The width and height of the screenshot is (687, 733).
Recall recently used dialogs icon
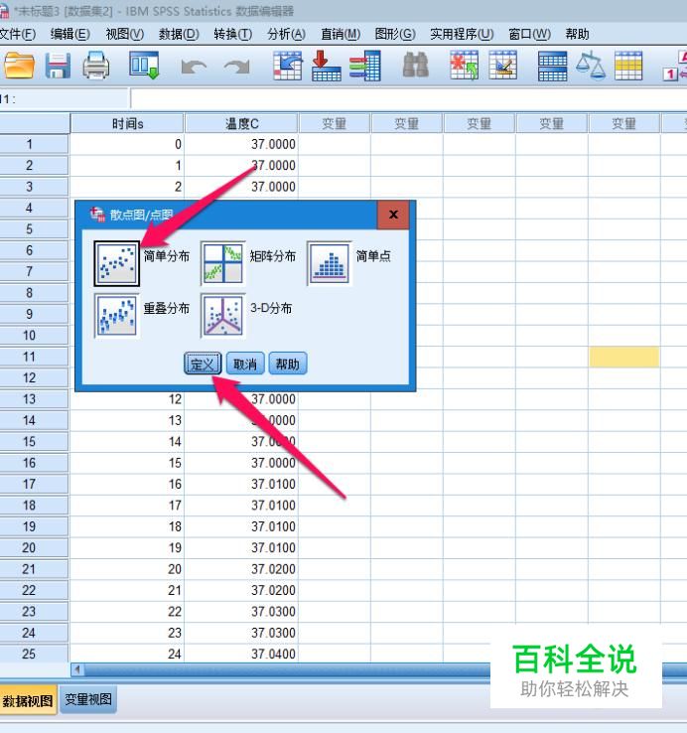pos(144,66)
